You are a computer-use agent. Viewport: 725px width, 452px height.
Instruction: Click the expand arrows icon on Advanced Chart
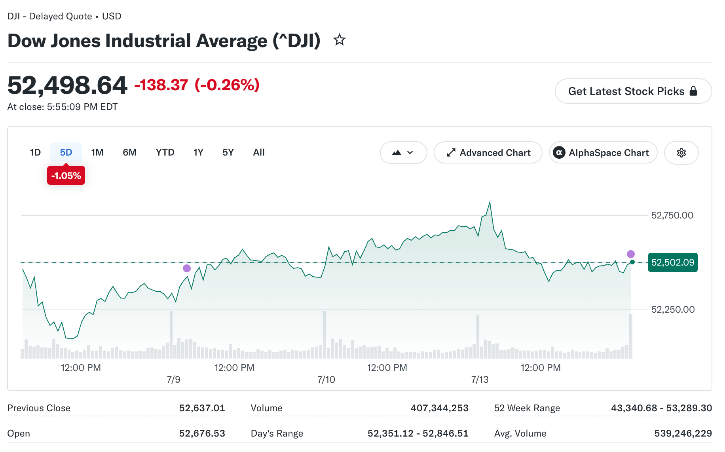(451, 153)
